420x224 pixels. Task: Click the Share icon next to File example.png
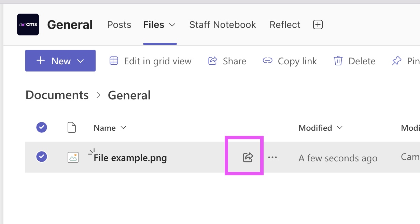point(248,157)
